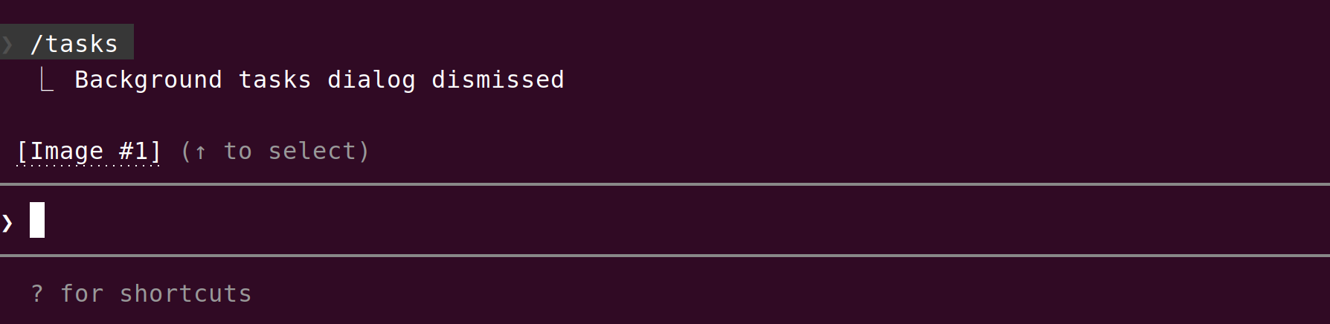
Task: Click the '#1' number in image tag
Action: click(x=134, y=151)
